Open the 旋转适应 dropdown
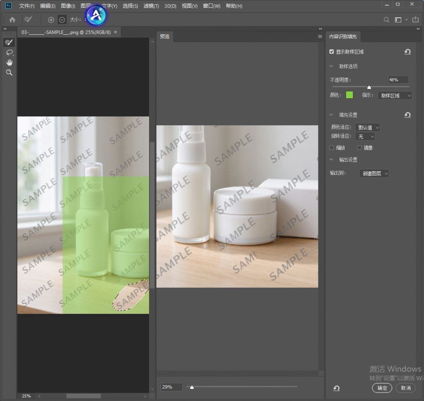The image size is (424, 401). (365, 137)
